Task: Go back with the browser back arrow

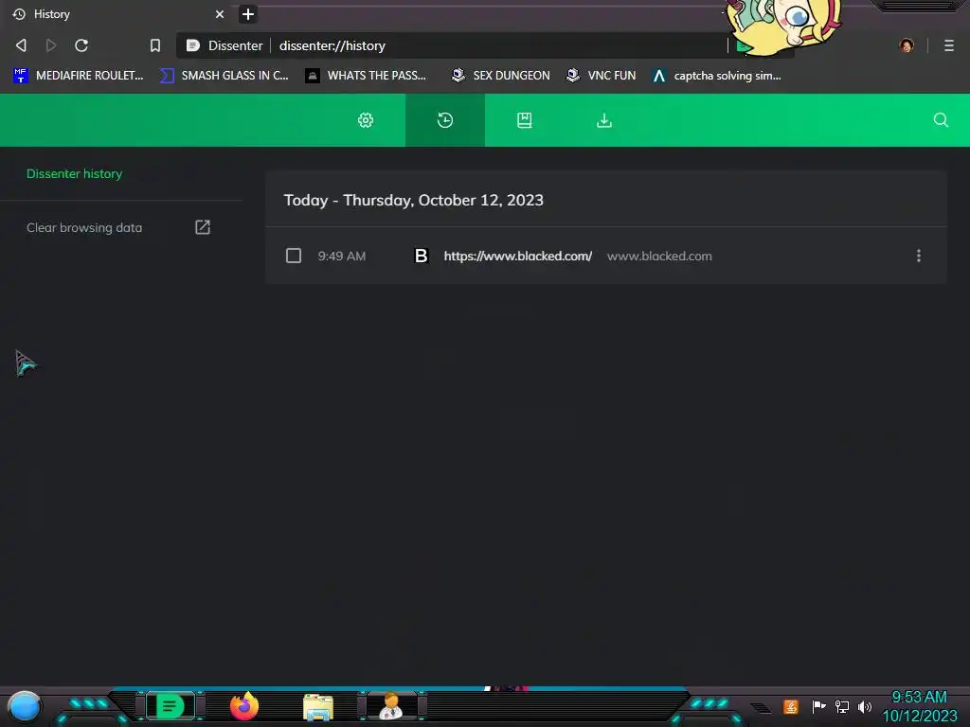Action: [x=21, y=45]
